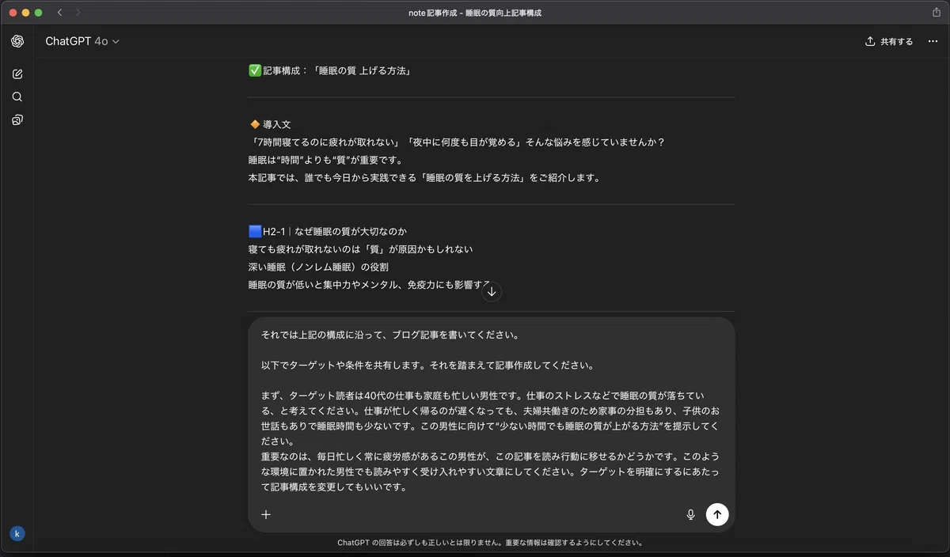Screen dimensions: 950x557
Task: Go forward with the right chevron
Action: (78, 13)
